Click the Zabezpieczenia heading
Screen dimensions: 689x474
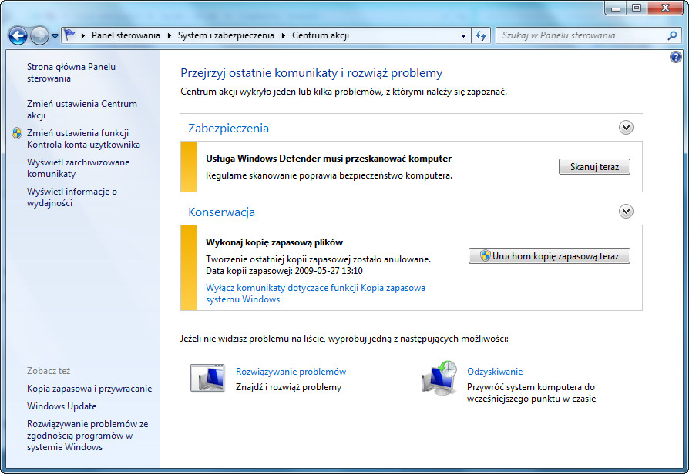[228, 129]
